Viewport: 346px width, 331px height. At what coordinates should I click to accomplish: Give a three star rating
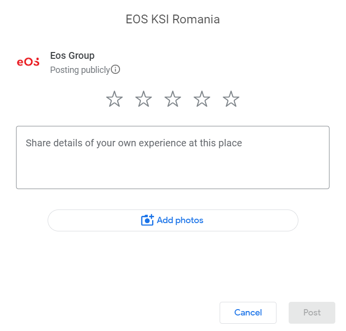tap(173, 99)
